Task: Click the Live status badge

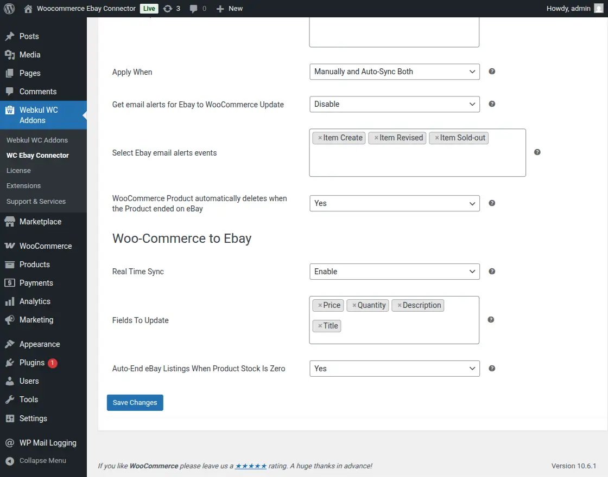Action: pos(149,9)
